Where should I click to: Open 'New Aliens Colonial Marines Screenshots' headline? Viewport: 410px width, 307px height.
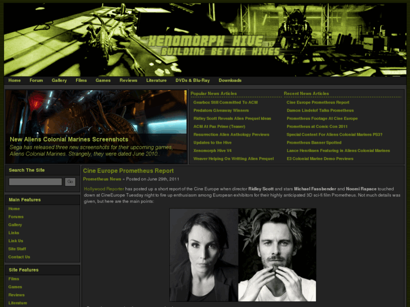coord(69,139)
